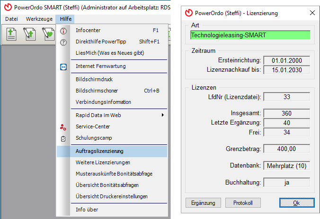Image resolution: width=320 pixels, height=219 pixels.
Task: Click the Datenbank: label text
Action: (246, 166)
